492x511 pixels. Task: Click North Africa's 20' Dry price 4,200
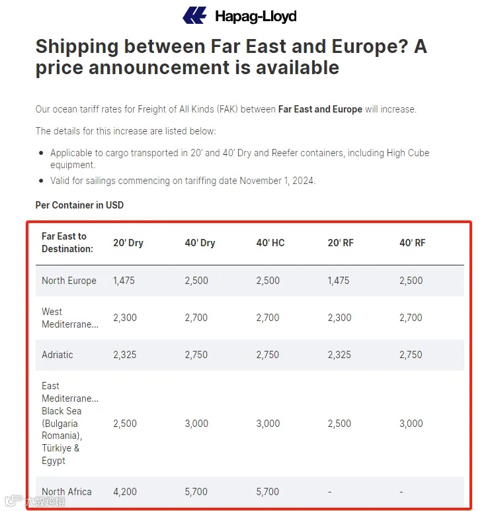point(125,492)
